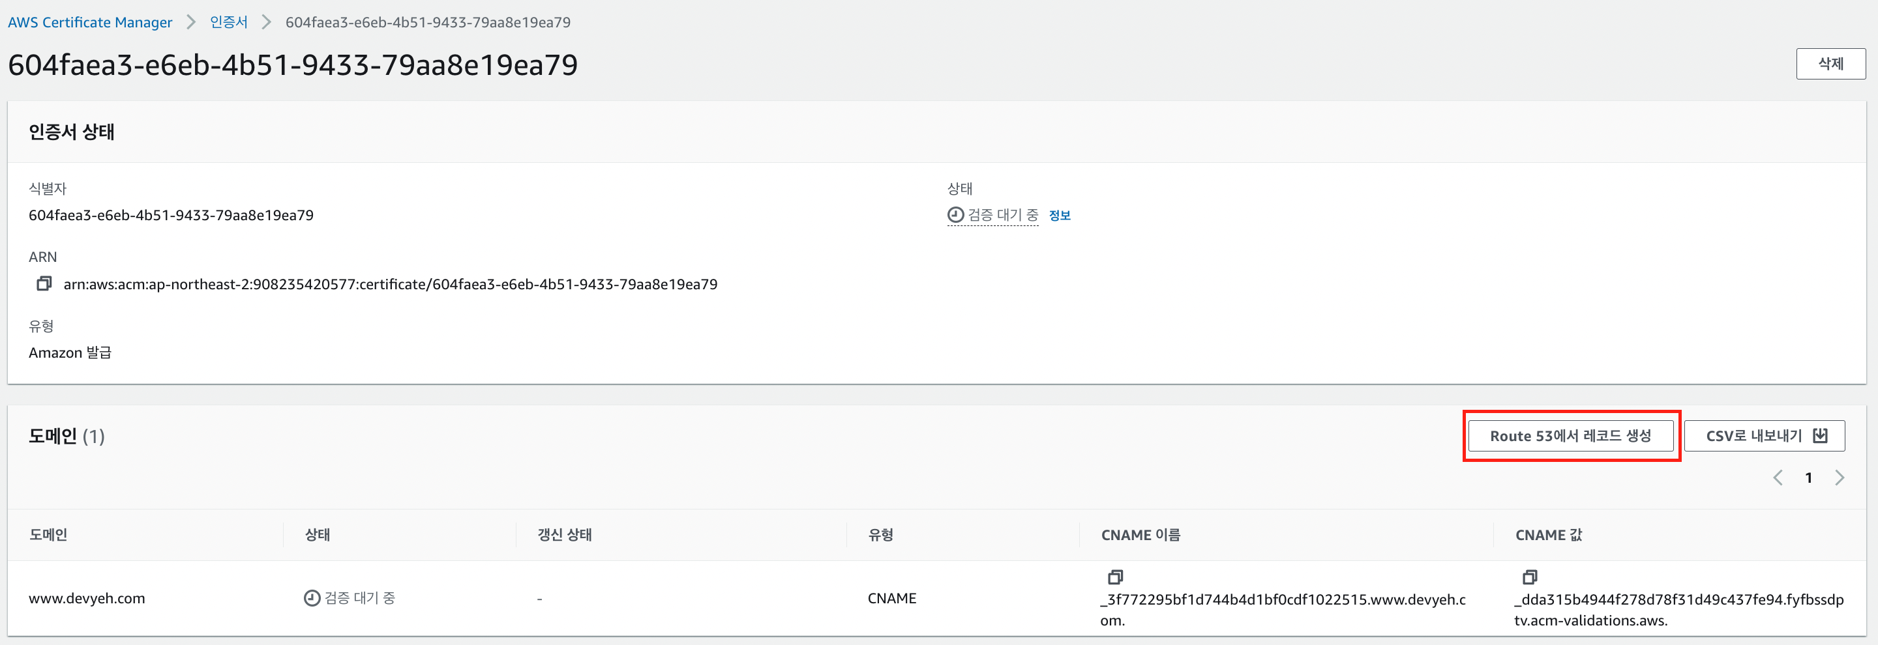Image resolution: width=1878 pixels, height=645 pixels.
Task: Open the 정보 link next to status
Action: click(x=1059, y=215)
